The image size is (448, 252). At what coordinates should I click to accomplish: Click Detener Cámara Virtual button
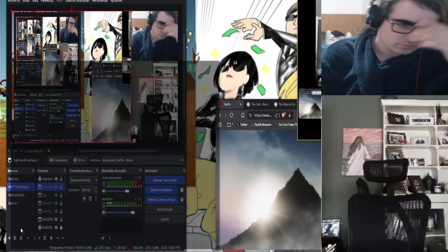coord(161,200)
